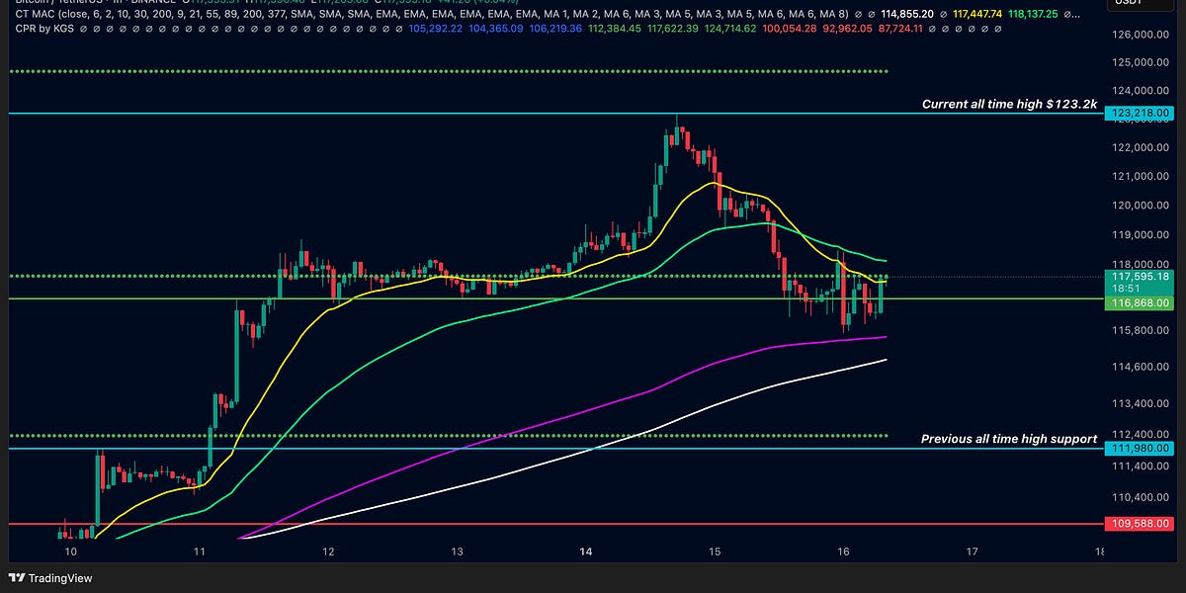The width and height of the screenshot is (1186, 593).
Task: Click the blue 104,365.09 CPR value
Action: point(496,31)
